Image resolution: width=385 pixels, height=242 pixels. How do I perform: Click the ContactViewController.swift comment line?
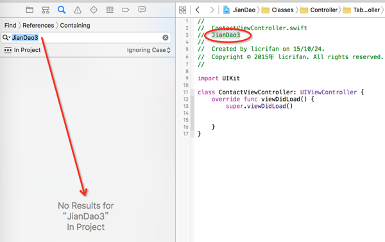click(252, 28)
